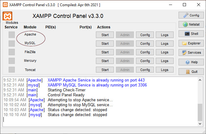Open Help with question mark icon
206x134 pixels.
tap(191, 62)
